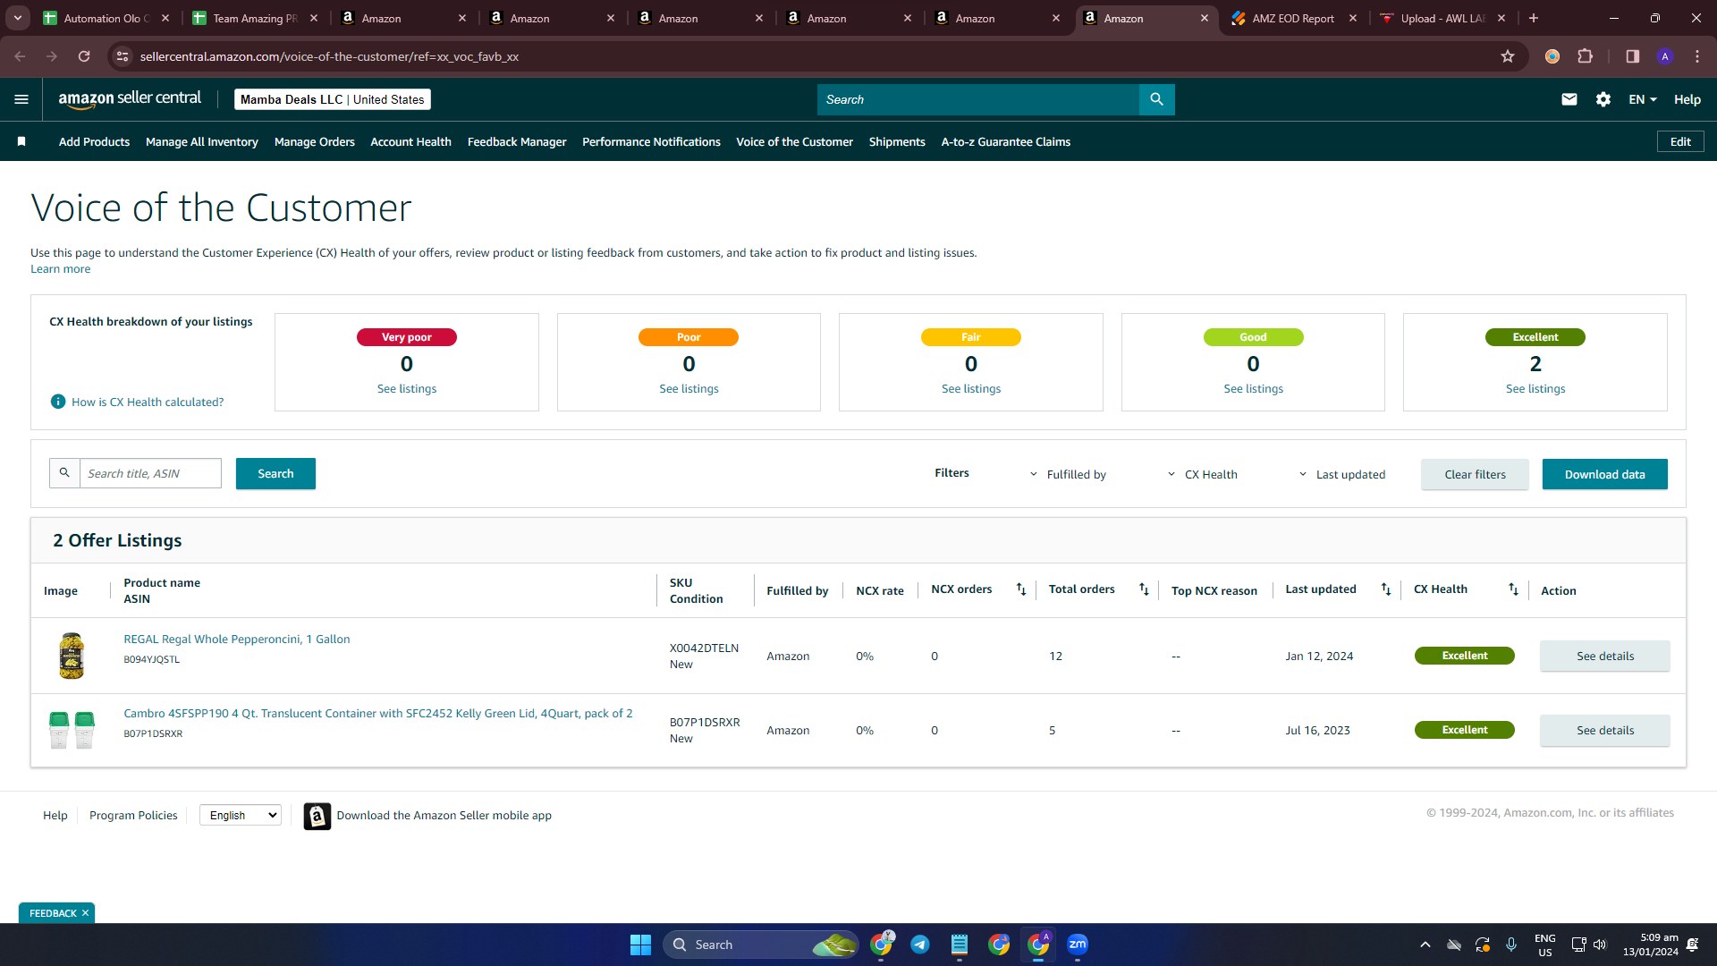Image resolution: width=1717 pixels, height=966 pixels.
Task: See details for Cambro Translucent Container
Action: pos(1604,730)
